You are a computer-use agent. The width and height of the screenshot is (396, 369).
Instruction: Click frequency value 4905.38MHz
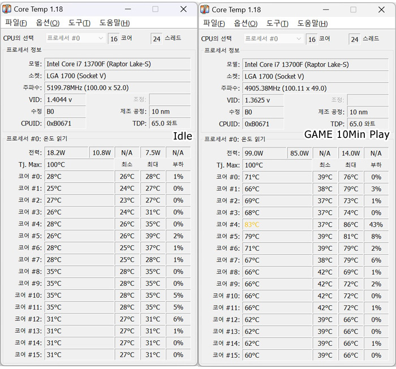coord(316,88)
